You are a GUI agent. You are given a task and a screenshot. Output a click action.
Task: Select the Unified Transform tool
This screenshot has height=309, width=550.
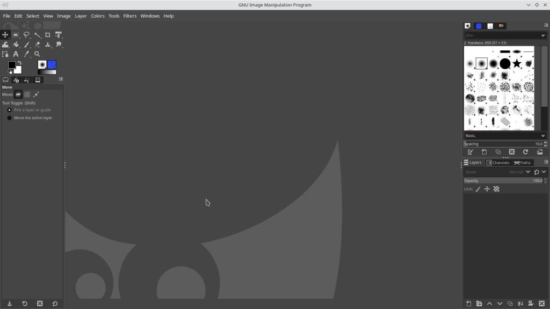pos(58,35)
